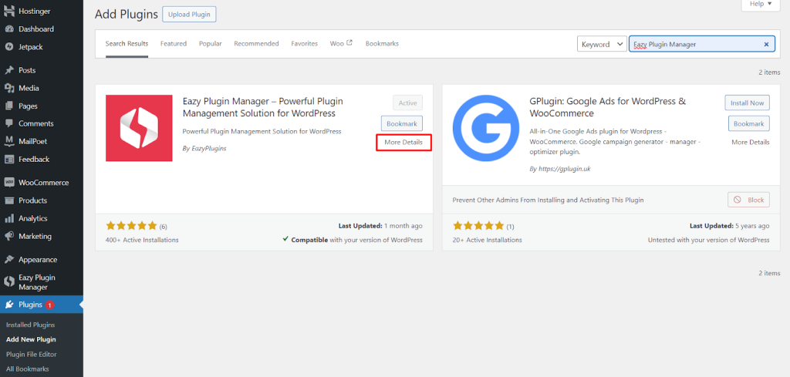Bookmark the GPlugin plugin
Image resolution: width=790 pixels, height=377 pixels.
click(748, 123)
